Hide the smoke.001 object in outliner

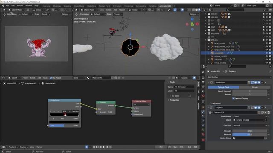coord(267,53)
